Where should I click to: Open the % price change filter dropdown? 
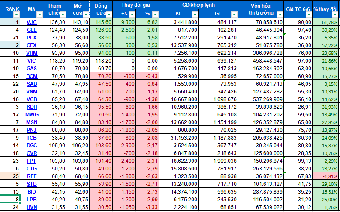155,14
